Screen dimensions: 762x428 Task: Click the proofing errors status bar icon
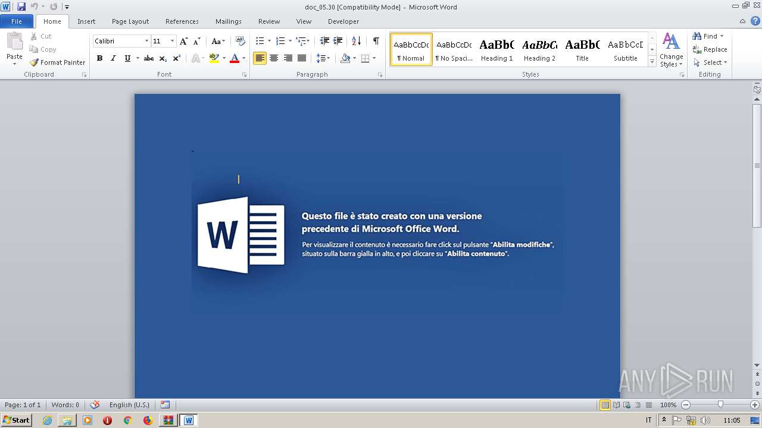pyautogui.click(x=95, y=405)
